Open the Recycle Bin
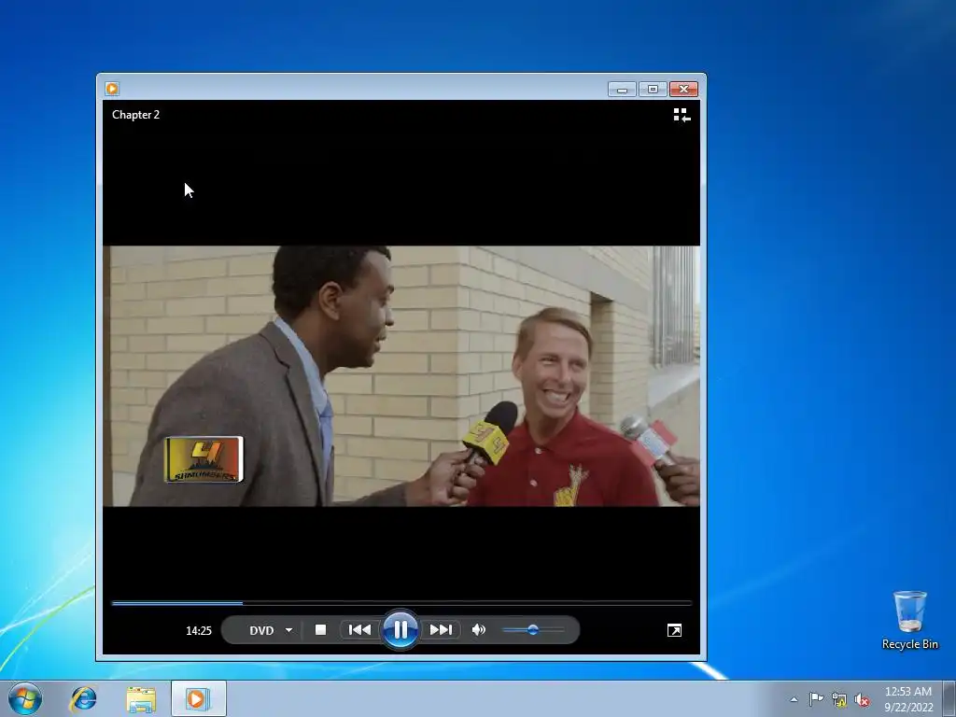Image resolution: width=956 pixels, height=717 pixels. click(x=909, y=620)
